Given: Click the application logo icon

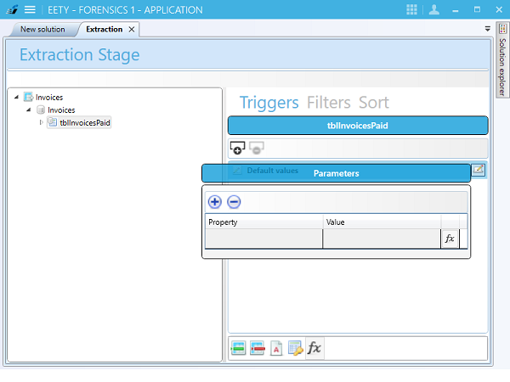Looking at the screenshot, I should (12, 9).
